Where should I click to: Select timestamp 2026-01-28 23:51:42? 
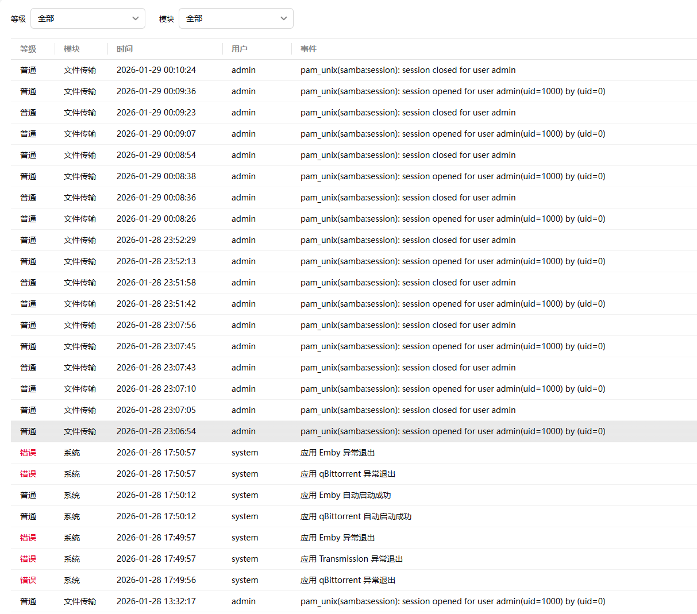[x=156, y=304]
